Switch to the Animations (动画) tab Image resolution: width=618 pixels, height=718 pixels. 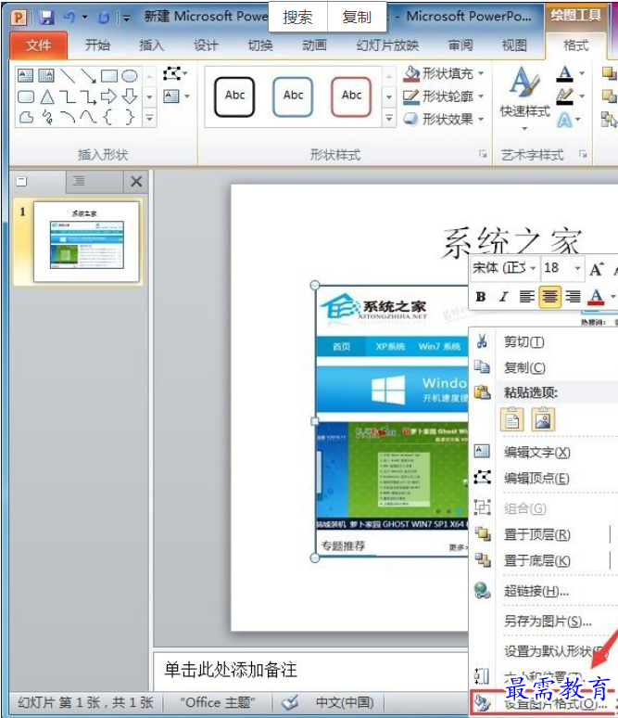tap(314, 45)
